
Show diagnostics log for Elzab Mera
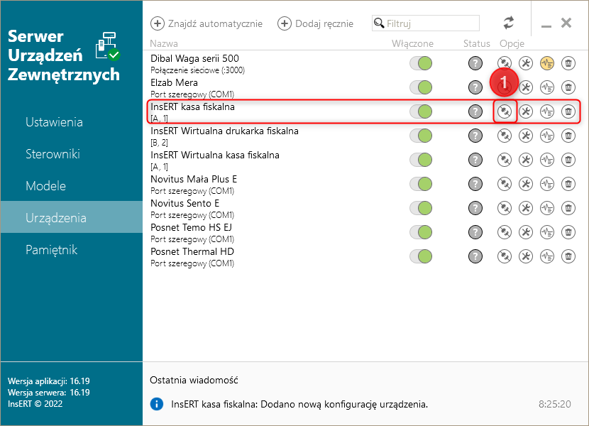[x=547, y=87]
